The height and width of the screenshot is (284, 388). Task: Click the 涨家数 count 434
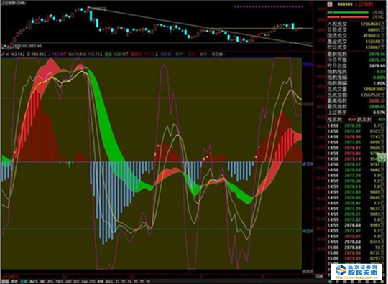pyautogui.click(x=351, y=120)
